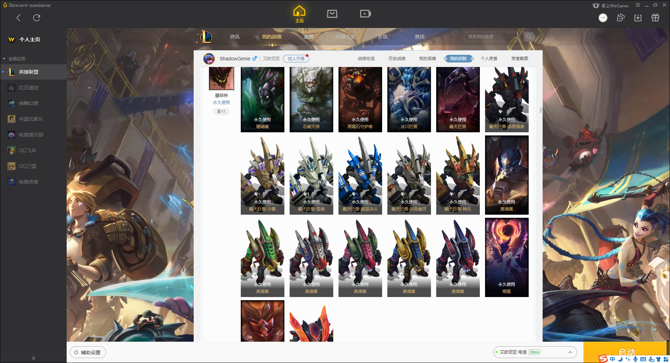The image size is (670, 363).
Task: Open the 直播 tab
Action: tap(308, 37)
